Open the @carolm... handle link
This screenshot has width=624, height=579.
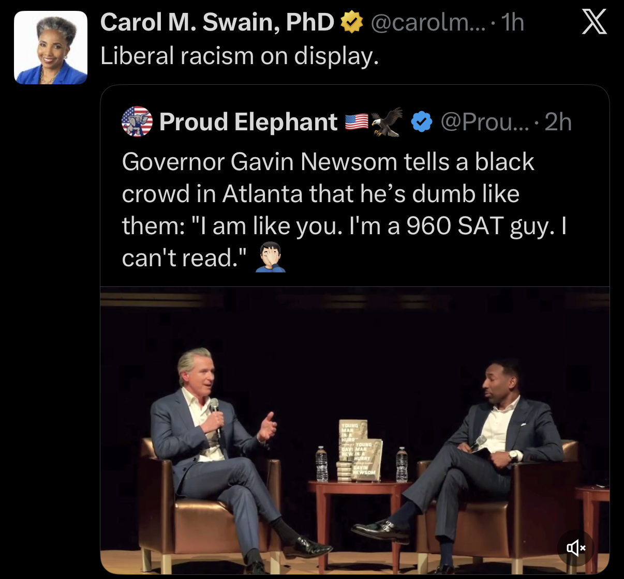[428, 23]
